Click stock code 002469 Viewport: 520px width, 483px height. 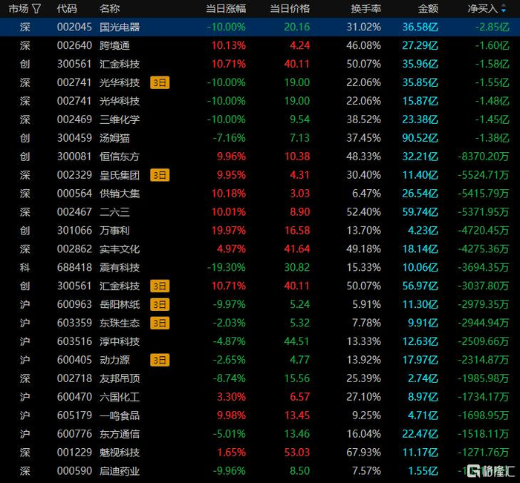tap(74, 119)
